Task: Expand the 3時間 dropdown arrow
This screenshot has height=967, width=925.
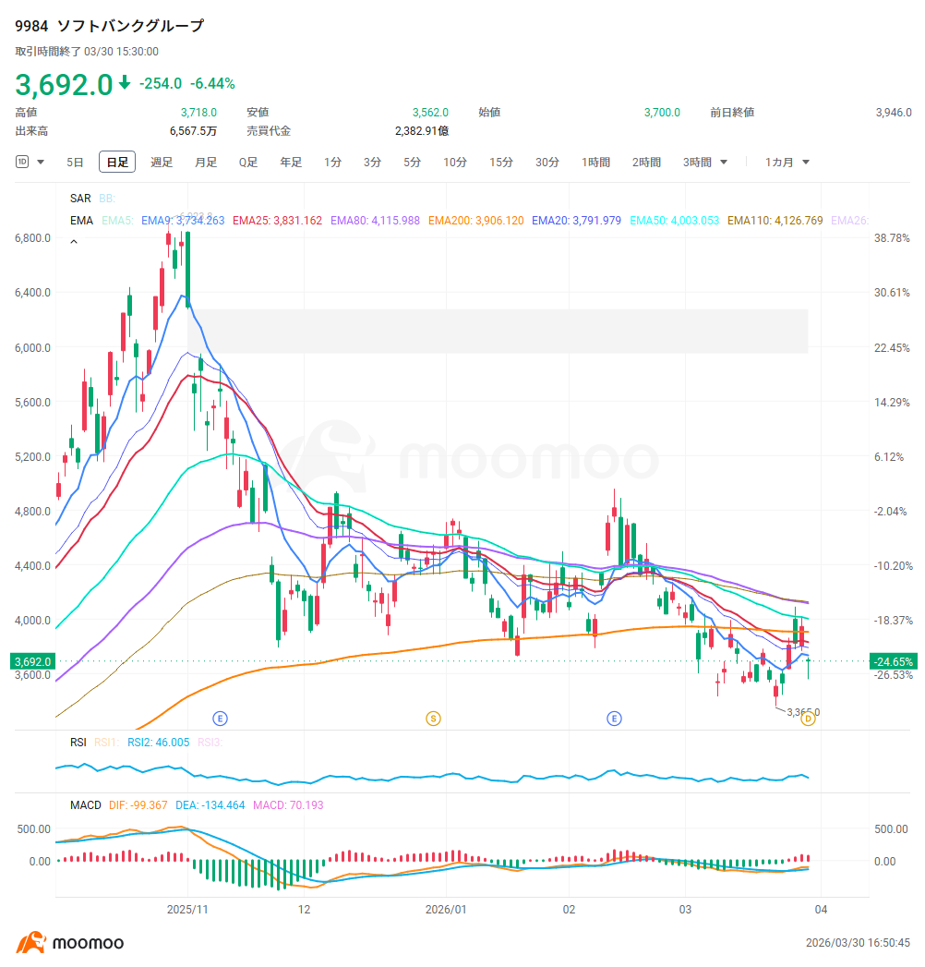Action: tap(724, 163)
